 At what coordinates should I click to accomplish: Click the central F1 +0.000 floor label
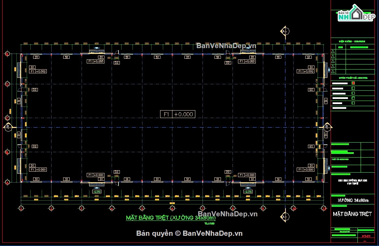(x=178, y=114)
